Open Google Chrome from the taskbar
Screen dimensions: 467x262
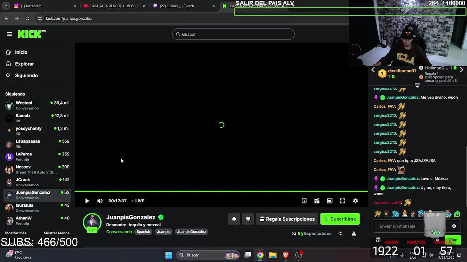tap(260, 255)
